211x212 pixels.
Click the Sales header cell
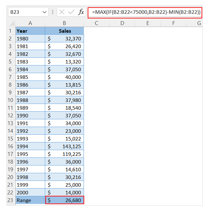pyautogui.click(x=64, y=31)
